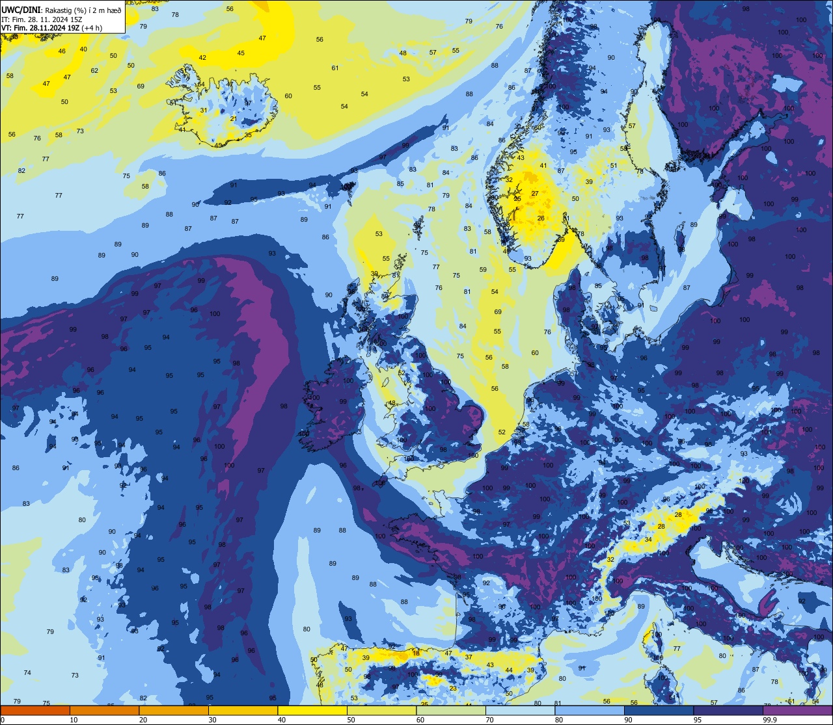Click the legend tick label 50

click(x=351, y=720)
